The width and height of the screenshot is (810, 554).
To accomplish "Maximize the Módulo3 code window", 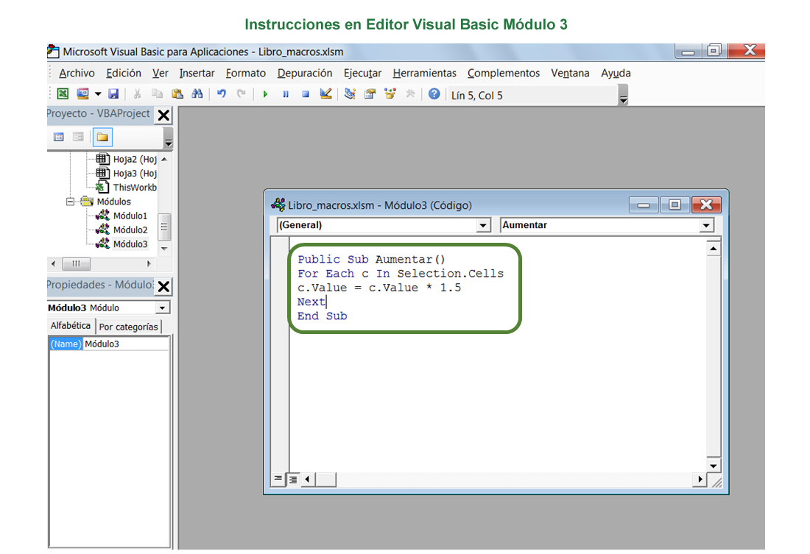I will 674,205.
